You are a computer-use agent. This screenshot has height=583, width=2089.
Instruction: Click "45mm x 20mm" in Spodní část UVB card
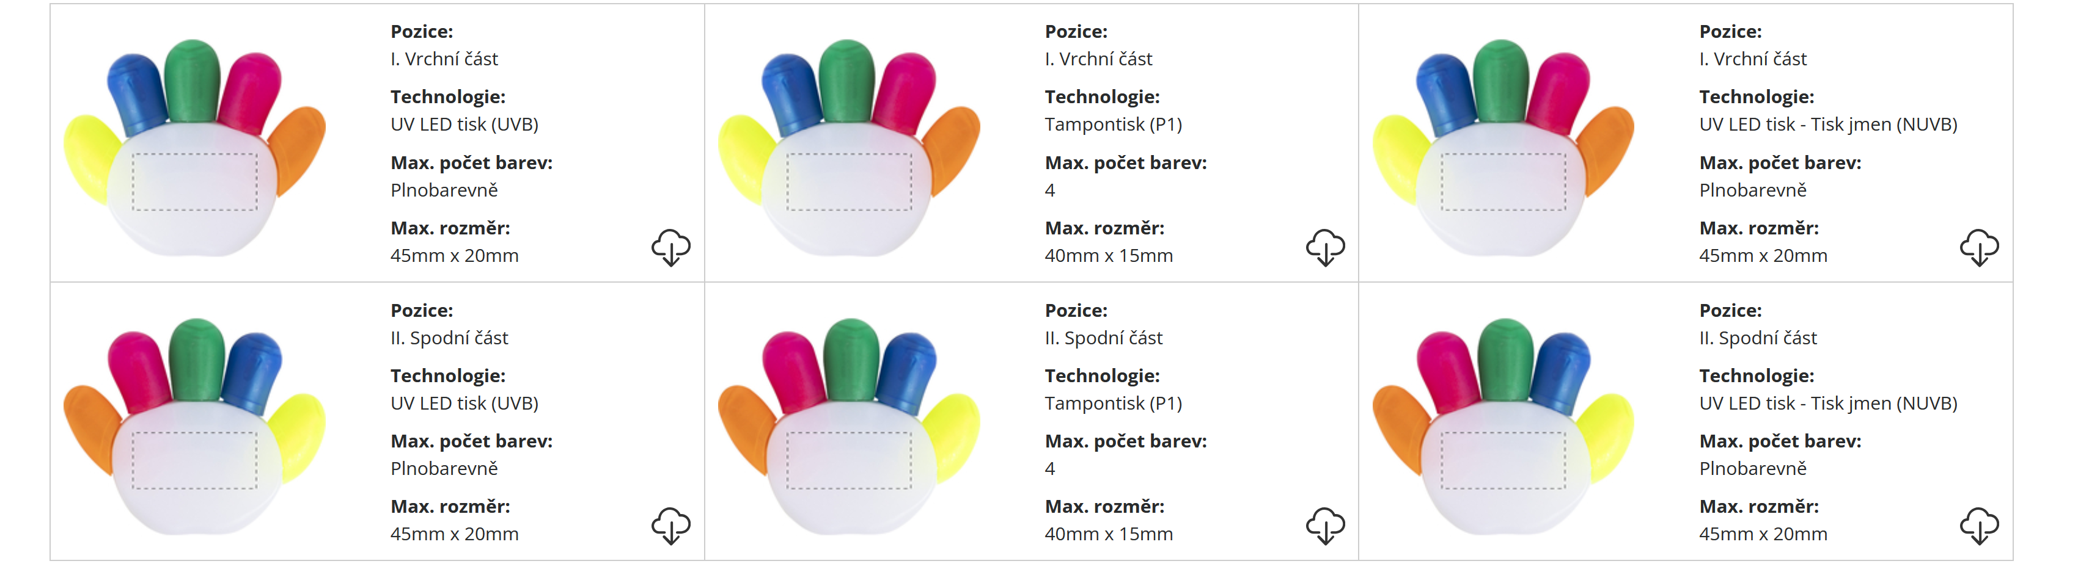click(454, 534)
